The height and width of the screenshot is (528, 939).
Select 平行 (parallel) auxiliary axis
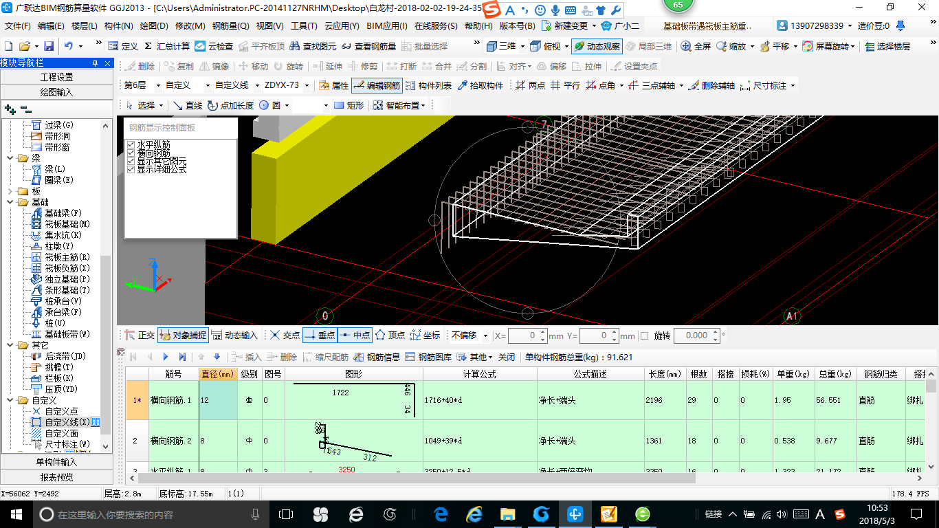point(565,85)
